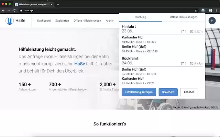Select the Hilfeleistungen browser tab
The width and height of the screenshot is (220, 137).
click(x=34, y=4)
